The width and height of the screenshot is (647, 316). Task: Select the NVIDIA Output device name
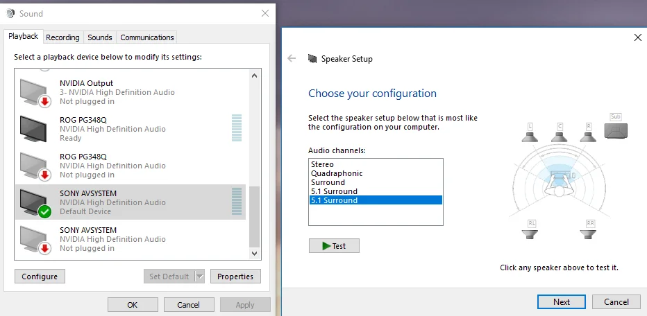click(86, 83)
